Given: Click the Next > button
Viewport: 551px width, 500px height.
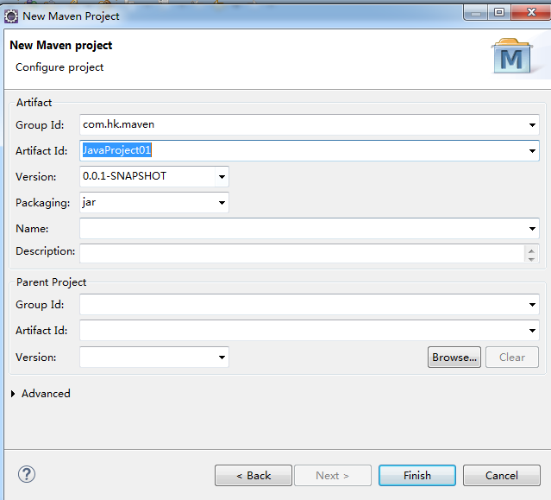Looking at the screenshot, I should tap(333, 475).
